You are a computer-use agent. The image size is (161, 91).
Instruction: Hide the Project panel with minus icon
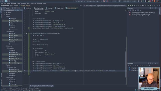22,8
